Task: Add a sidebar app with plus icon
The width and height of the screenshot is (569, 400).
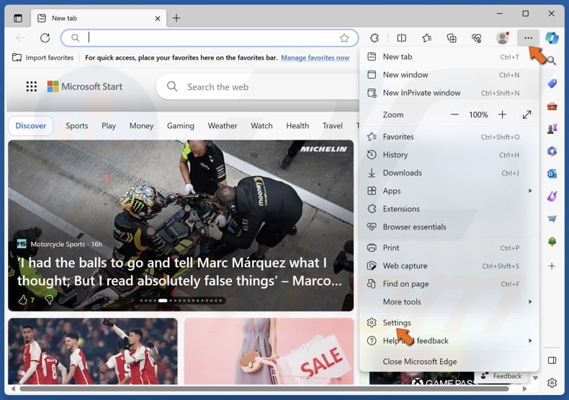Action: [552, 266]
